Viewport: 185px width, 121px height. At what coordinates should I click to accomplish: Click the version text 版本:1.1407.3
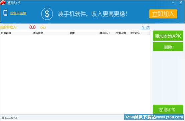9,118
